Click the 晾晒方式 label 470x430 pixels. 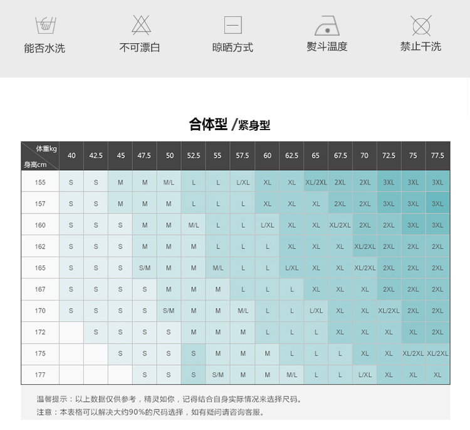[232, 48]
